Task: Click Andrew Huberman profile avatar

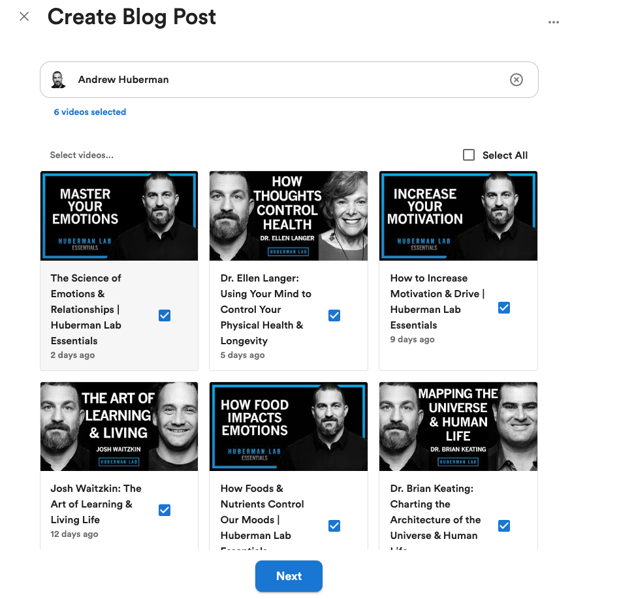Action: [58, 80]
